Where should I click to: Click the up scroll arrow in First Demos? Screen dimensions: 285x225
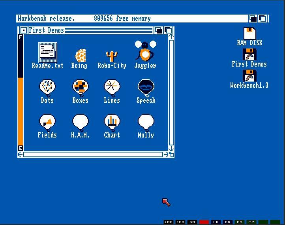(x=171, y=37)
